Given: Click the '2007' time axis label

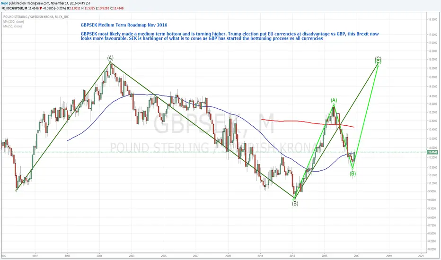Looking at the screenshot, I should point(196,256).
